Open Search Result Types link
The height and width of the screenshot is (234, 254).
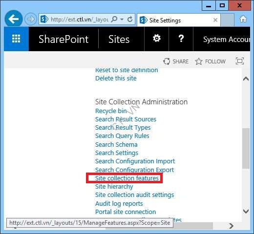[123, 128]
